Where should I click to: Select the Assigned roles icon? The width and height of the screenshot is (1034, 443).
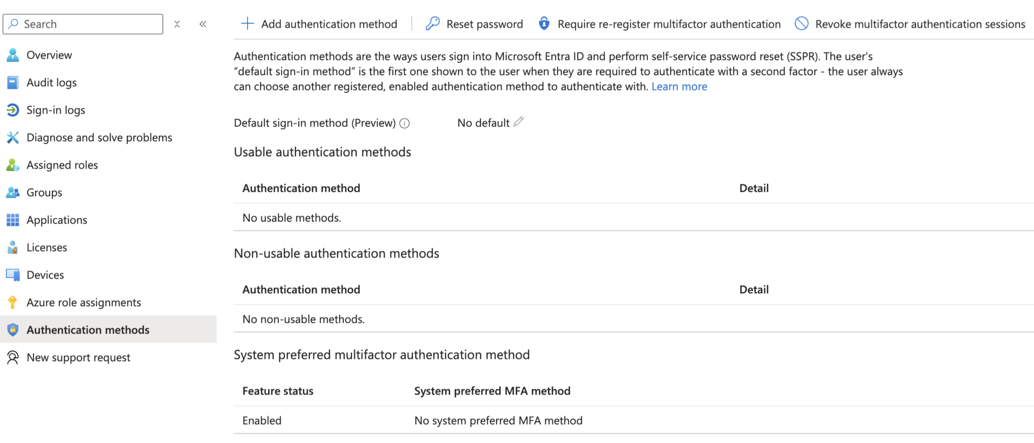click(13, 165)
